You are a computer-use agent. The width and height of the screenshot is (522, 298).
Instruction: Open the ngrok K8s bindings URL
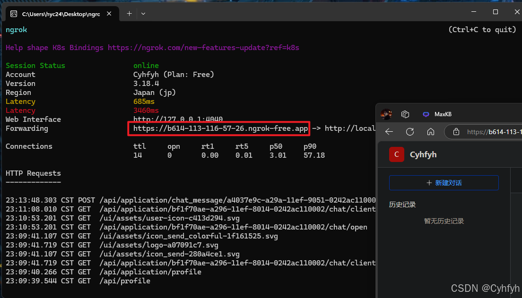[203, 48]
